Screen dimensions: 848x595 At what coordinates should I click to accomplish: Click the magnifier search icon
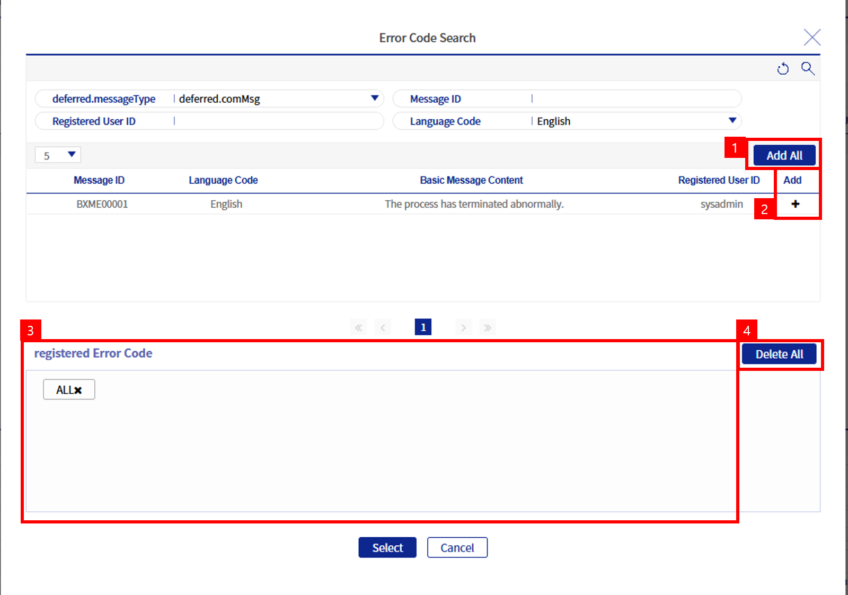coord(808,68)
